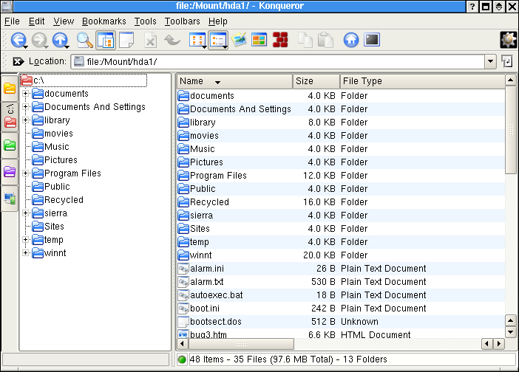The image size is (519, 372).
Task: Click the horizontal scrollbar thumb
Action: click(x=241, y=344)
